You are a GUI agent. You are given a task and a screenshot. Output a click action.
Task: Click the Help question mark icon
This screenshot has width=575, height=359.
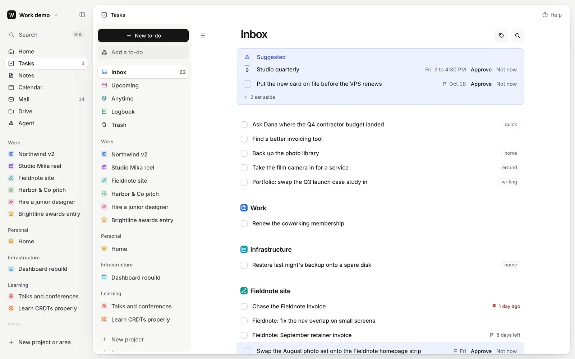click(545, 15)
